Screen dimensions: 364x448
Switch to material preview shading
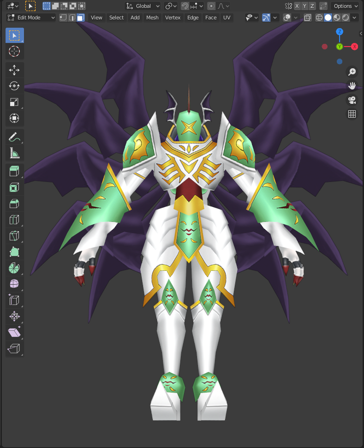(x=337, y=18)
